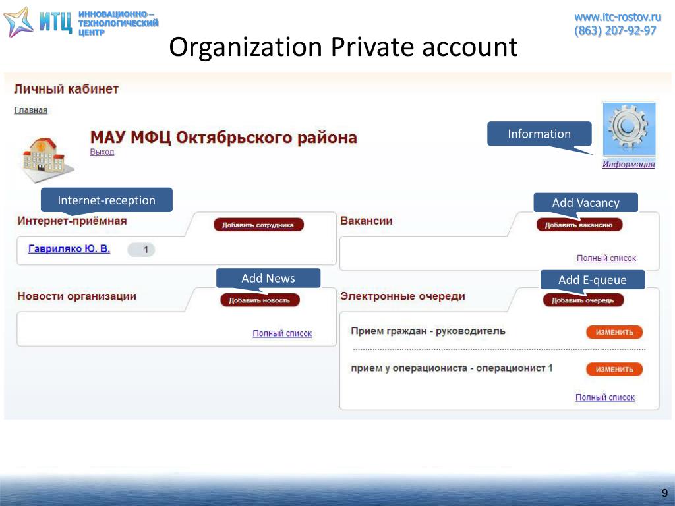
Task: Open the gear Information icon
Action: pyautogui.click(x=629, y=130)
